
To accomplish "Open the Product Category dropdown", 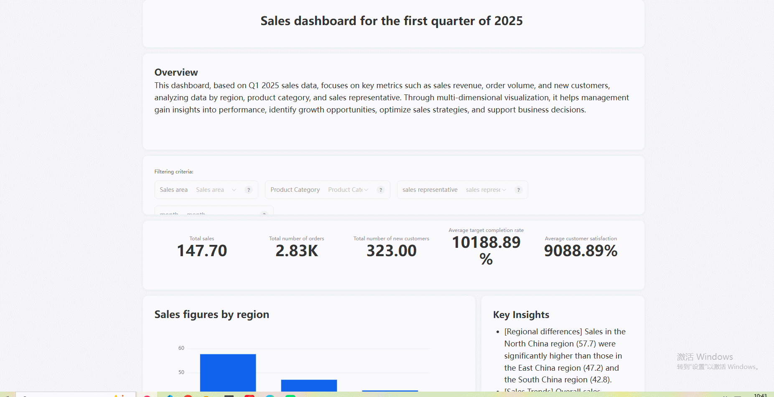I will coord(348,190).
